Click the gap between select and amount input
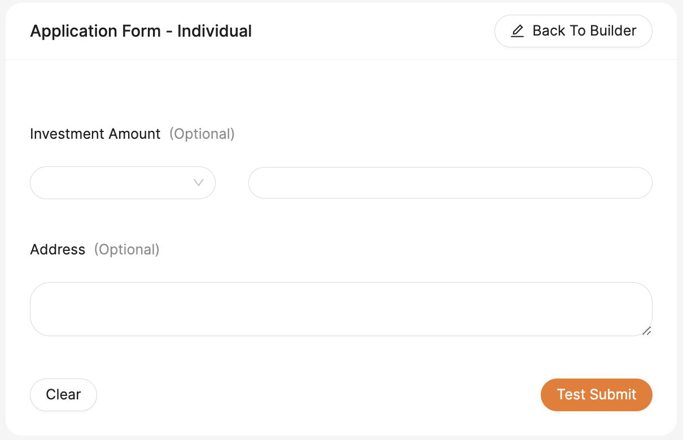The image size is (683, 440). [x=232, y=183]
